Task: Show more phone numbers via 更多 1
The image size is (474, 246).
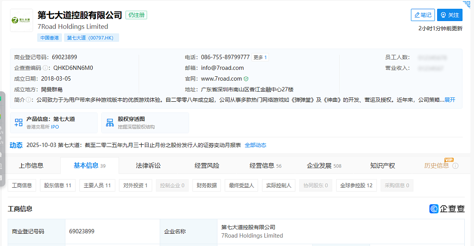Action: click(x=260, y=57)
